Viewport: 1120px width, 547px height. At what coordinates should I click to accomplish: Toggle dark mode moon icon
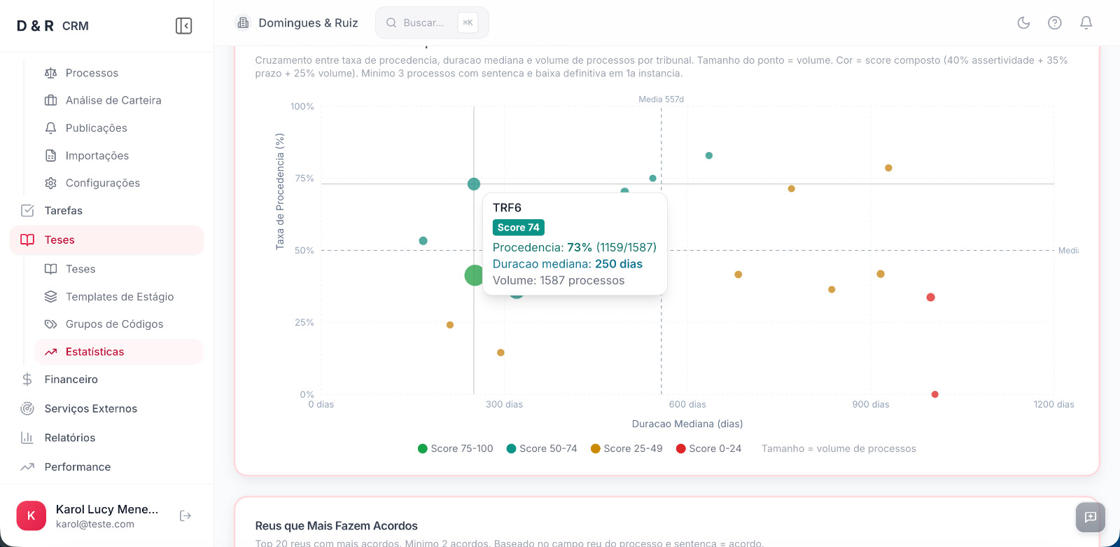1023,22
